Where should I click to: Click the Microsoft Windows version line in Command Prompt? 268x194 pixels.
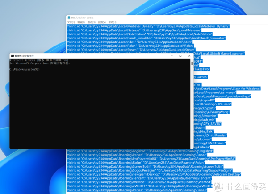coord(39,60)
